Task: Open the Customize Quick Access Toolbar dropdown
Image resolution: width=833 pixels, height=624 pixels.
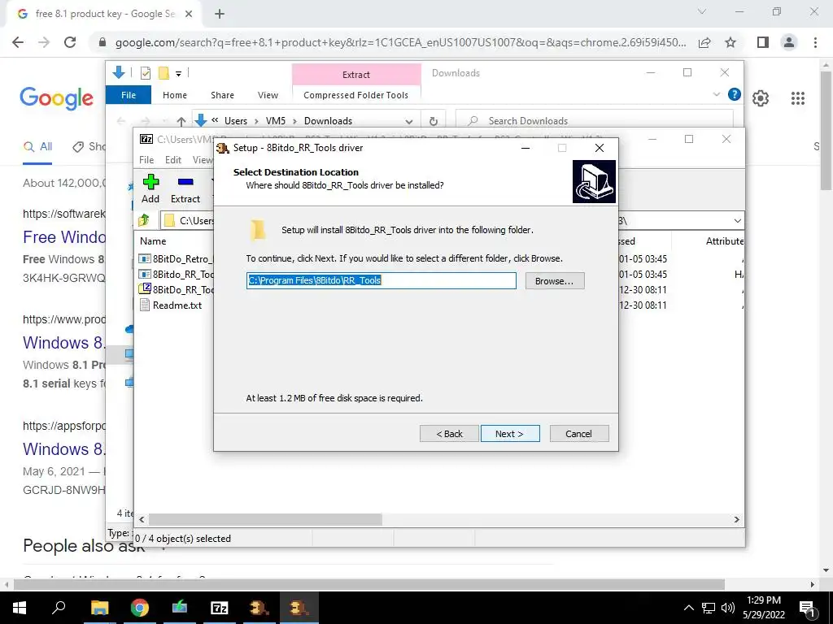Action: (x=178, y=74)
